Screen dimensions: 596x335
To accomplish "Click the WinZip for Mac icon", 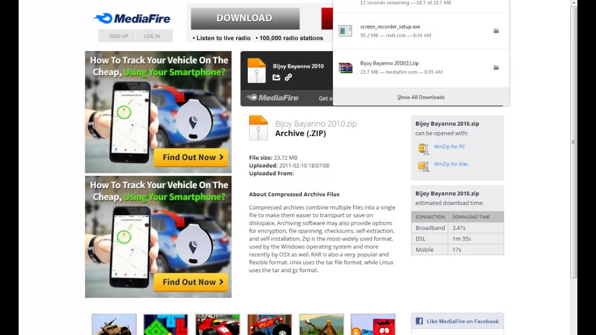I will (423, 166).
